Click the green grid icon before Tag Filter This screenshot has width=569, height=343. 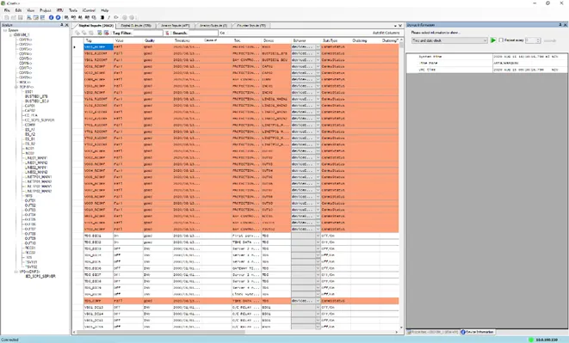[100, 33]
